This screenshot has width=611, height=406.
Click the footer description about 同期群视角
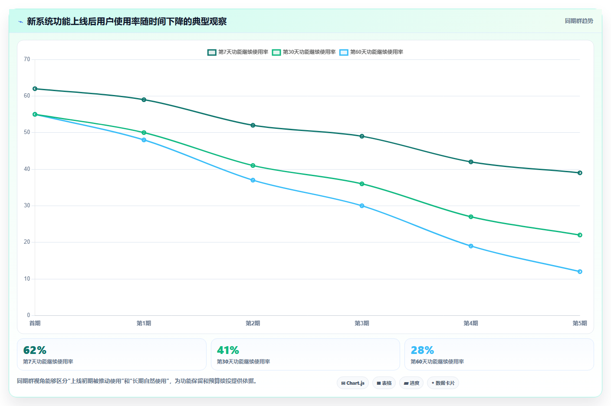[x=138, y=381]
